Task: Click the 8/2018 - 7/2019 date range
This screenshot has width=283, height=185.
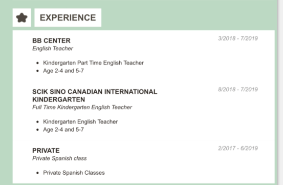Action: (238, 90)
